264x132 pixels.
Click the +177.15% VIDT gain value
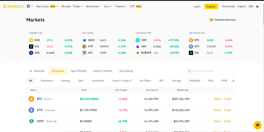pyautogui.click(x=174, y=40)
